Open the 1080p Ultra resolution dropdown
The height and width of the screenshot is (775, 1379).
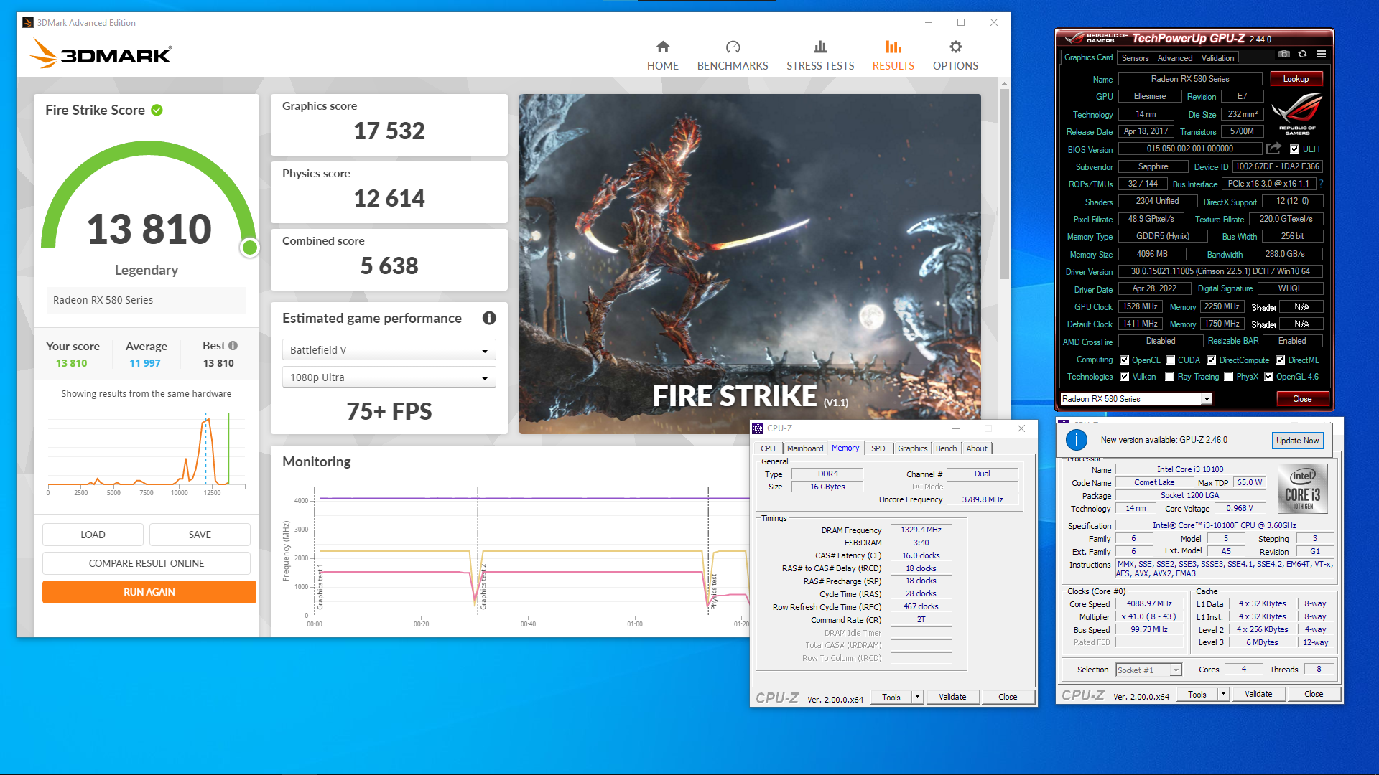coord(389,377)
